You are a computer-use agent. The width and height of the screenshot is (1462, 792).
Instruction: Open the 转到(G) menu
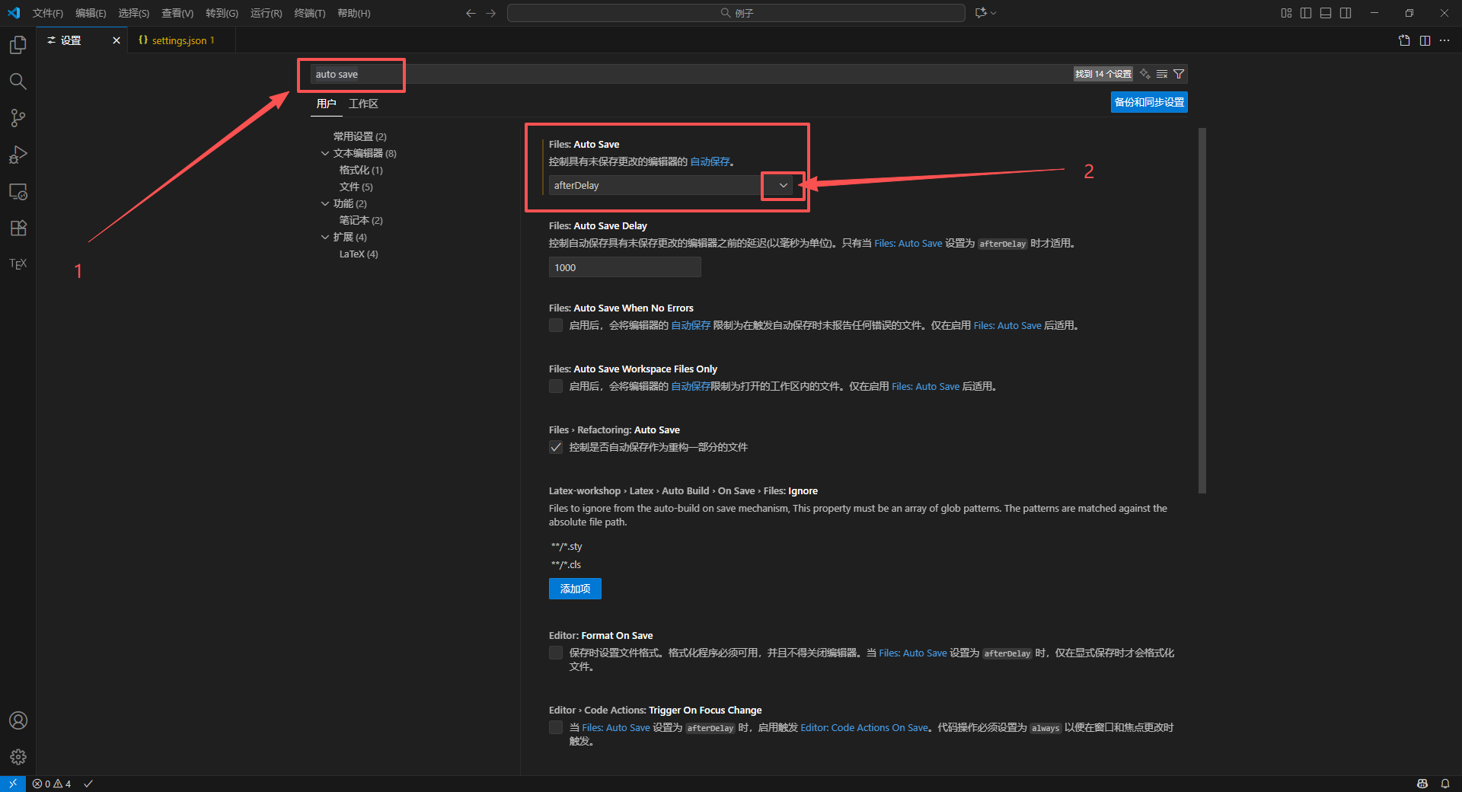[x=222, y=13]
